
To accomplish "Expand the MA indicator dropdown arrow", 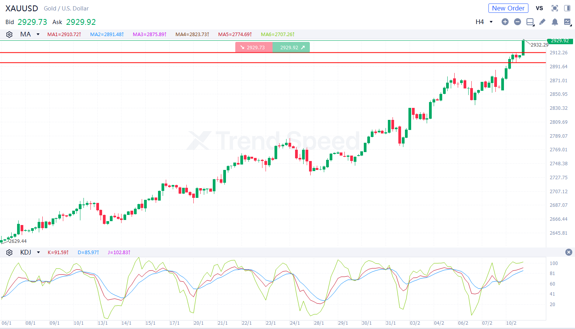I will click(x=38, y=35).
